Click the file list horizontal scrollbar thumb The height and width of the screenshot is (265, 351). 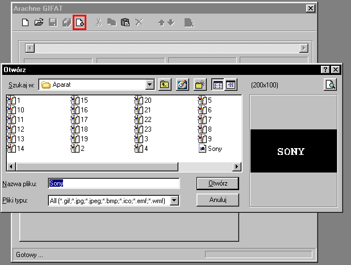click(97, 167)
